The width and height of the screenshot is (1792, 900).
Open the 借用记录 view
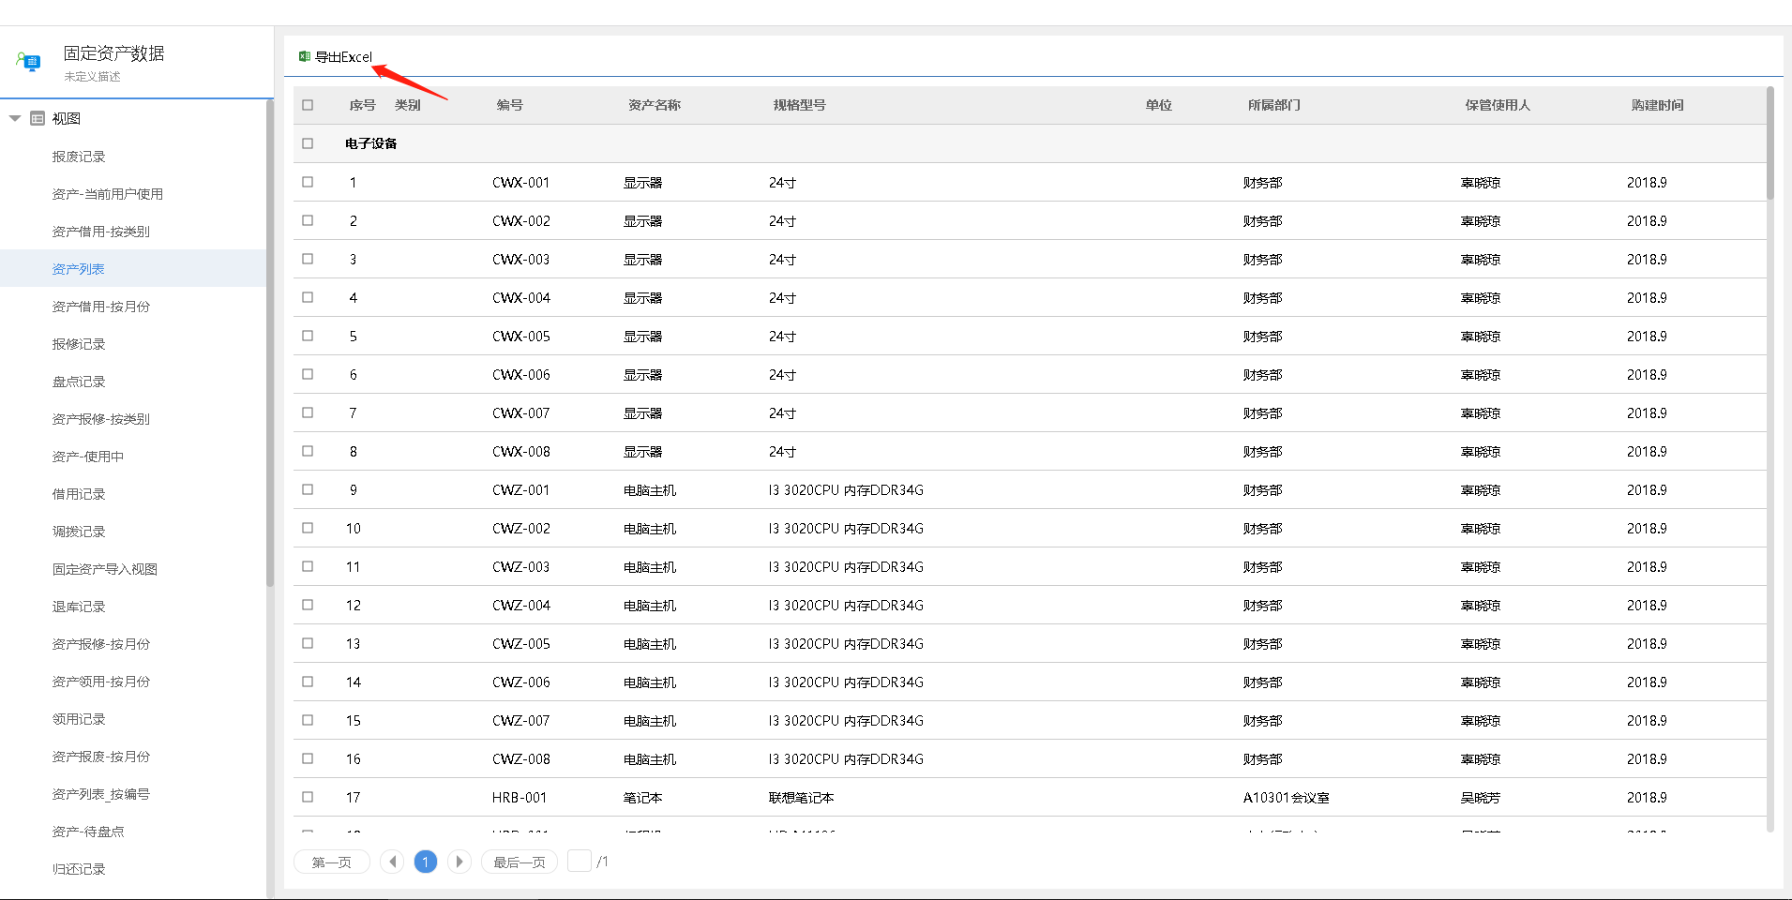pos(79,494)
